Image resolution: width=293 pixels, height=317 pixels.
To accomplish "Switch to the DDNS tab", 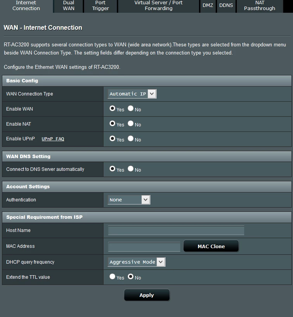I will click(226, 5).
